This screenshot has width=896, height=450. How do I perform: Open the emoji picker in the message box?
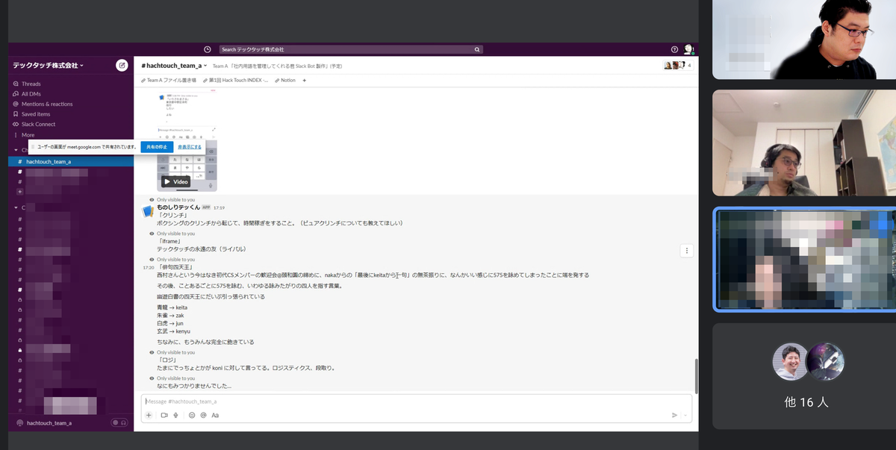tap(190, 415)
